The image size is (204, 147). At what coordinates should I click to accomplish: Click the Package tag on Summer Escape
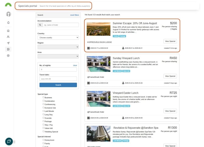click(122, 36)
